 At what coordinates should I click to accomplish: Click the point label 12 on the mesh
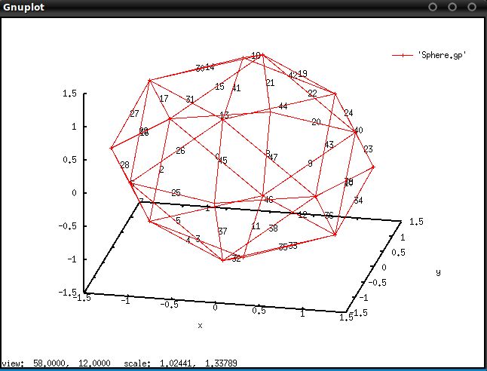coord(302,215)
